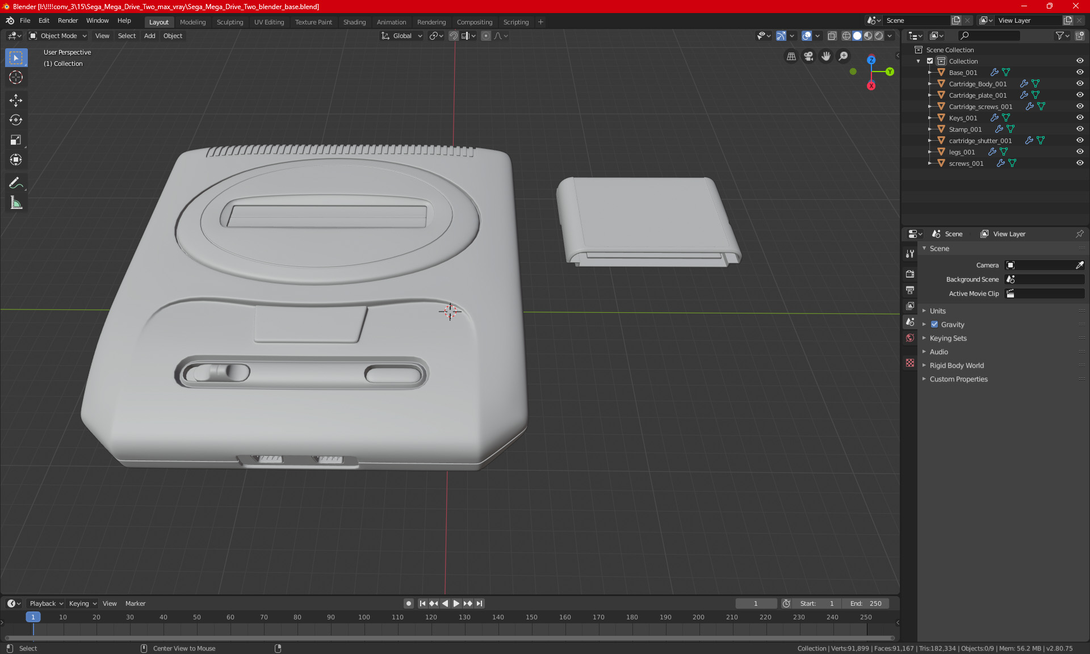The height and width of the screenshot is (654, 1090).
Task: Switch to rendered viewport shading
Action: (879, 36)
